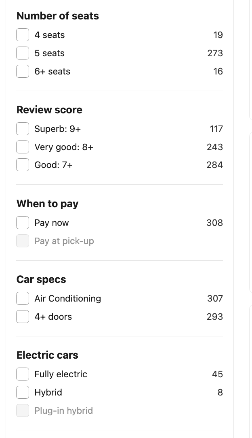252x438 pixels.
Task: Select the Superb: 9+ review checkbox
Action: point(23,129)
